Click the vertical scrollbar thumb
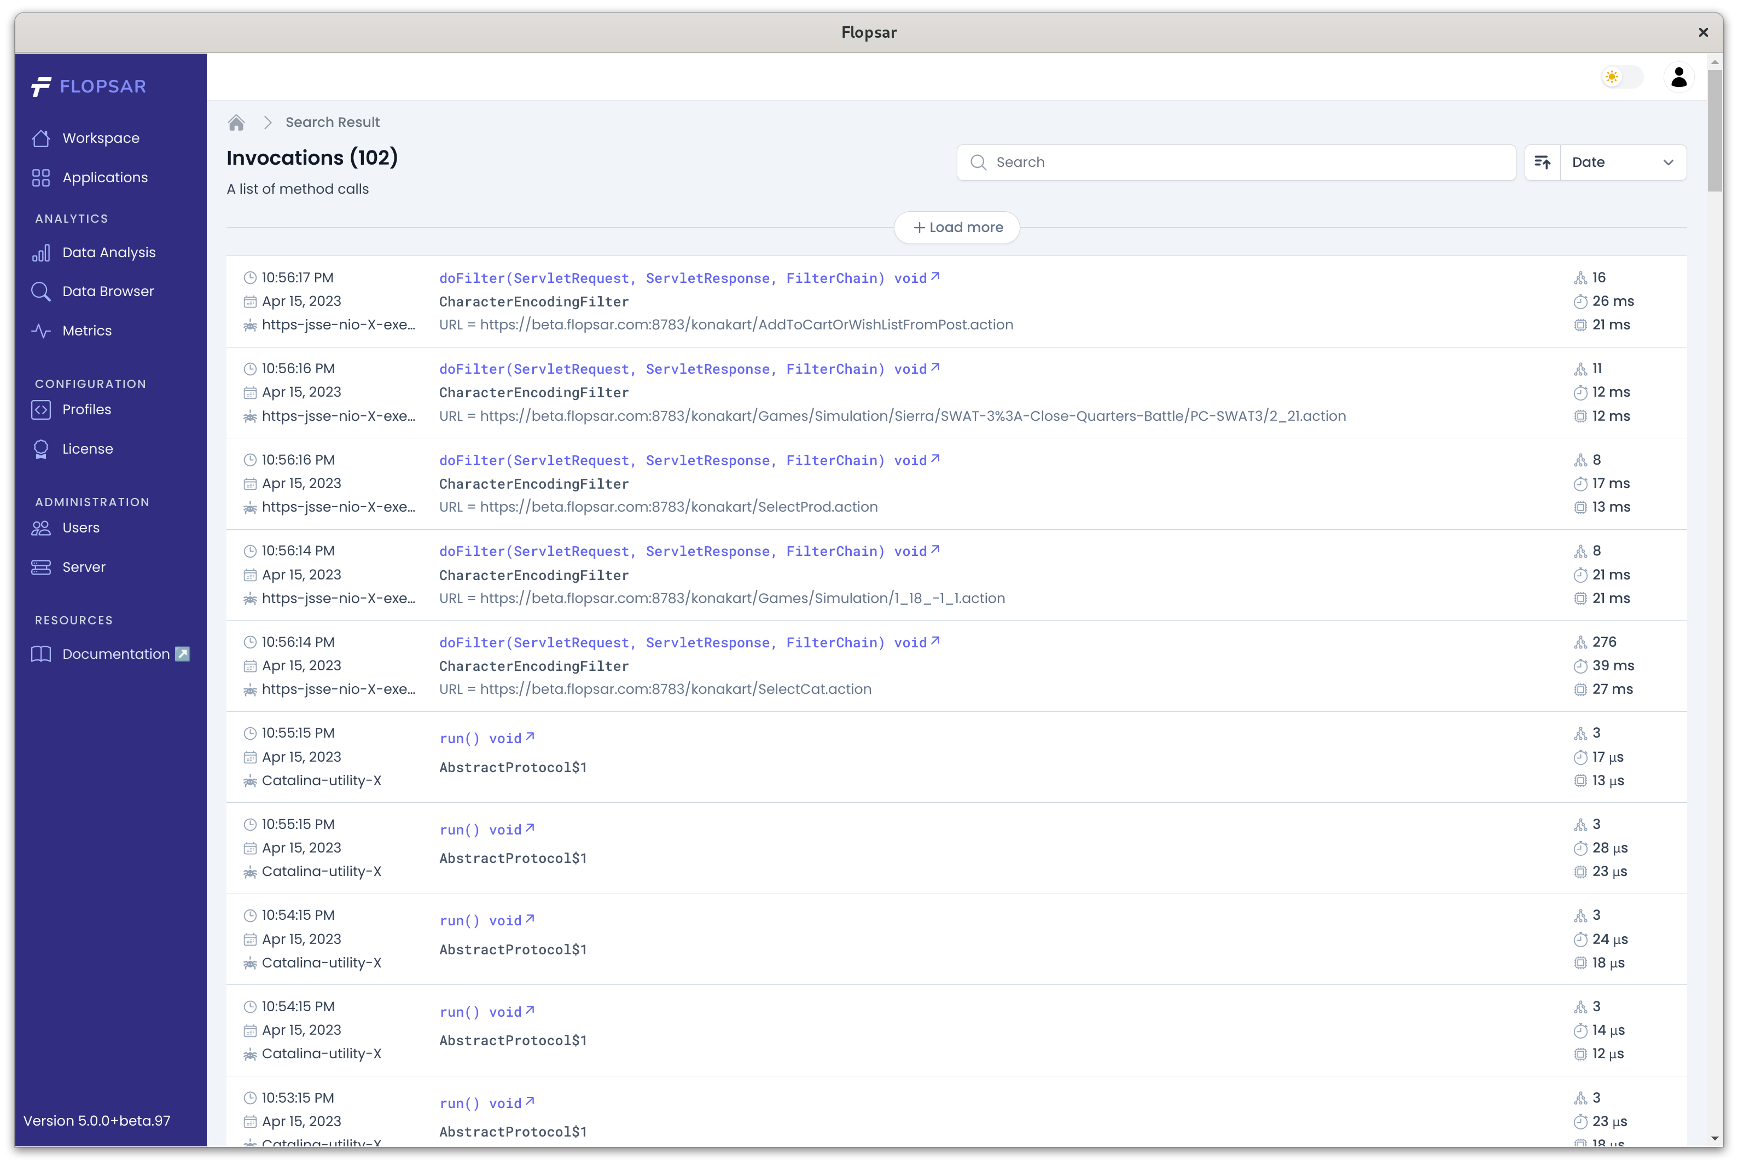 pyautogui.click(x=1714, y=130)
